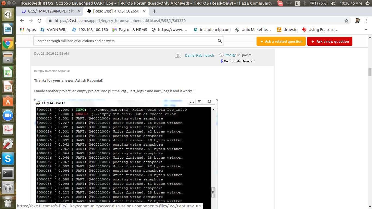Click the page vertical scrollbar thumb
The height and width of the screenshot is (209, 372).
(370, 72)
